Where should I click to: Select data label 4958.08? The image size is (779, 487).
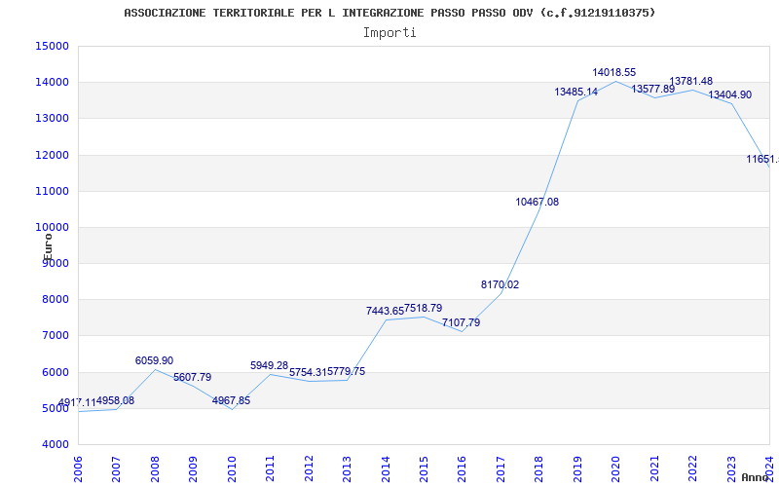click(115, 400)
